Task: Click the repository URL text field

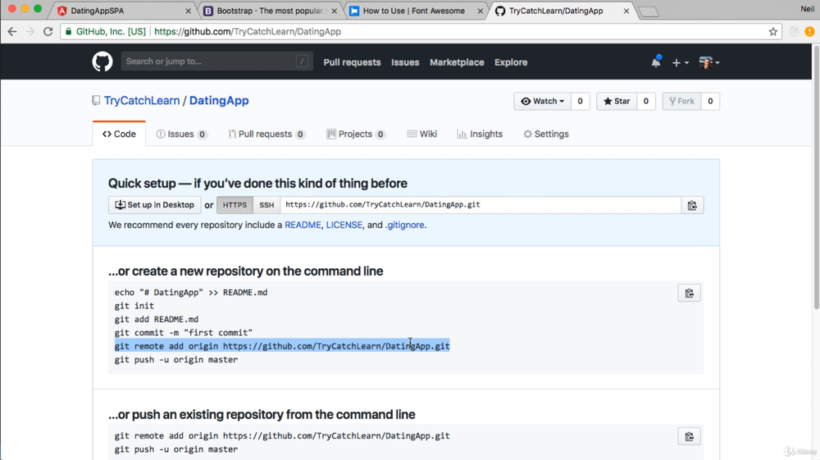Action: 481,205
